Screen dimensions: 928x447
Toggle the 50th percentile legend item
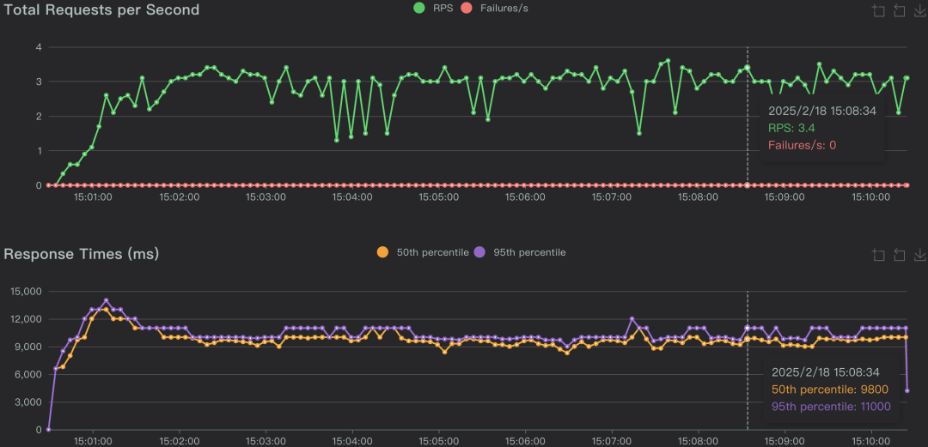point(423,252)
